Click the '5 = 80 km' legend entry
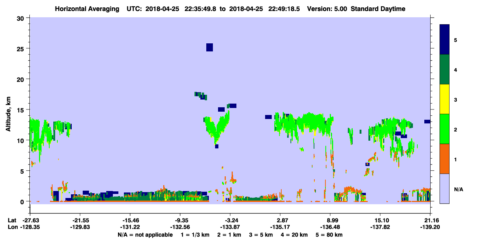Image resolution: width=478 pixels, height=245 pixels. pyautogui.click(x=329, y=235)
